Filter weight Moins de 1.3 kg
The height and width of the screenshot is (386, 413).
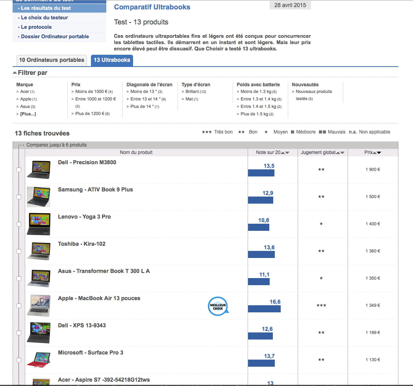pos(259,92)
